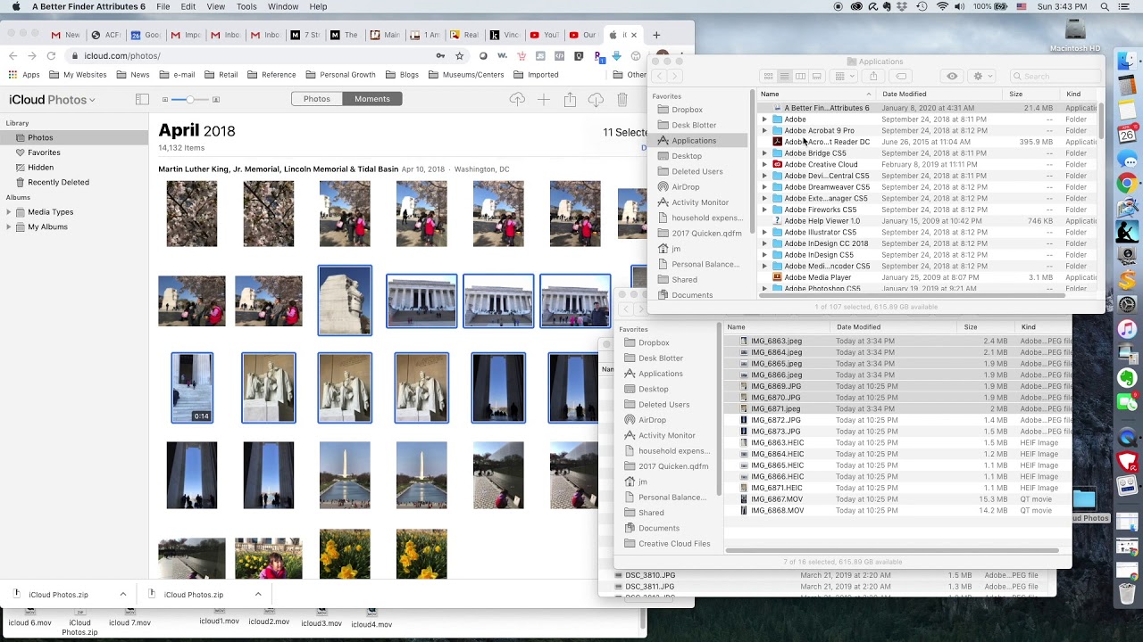Viewport: 1143px width, 642px height.
Task: Open menu arrow for first iCloud Photos.zip download
Action: pyautogui.click(x=123, y=595)
